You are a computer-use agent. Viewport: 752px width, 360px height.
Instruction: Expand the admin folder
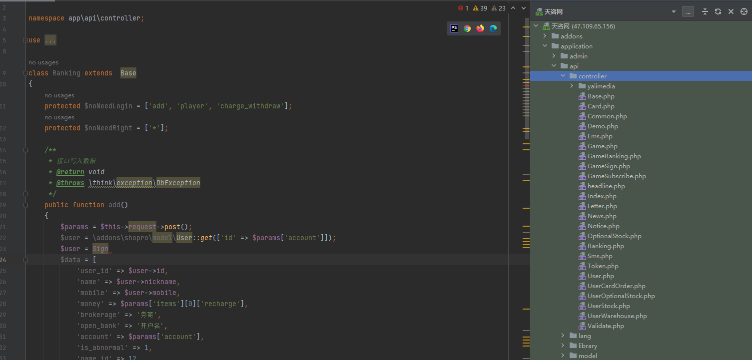coord(554,56)
